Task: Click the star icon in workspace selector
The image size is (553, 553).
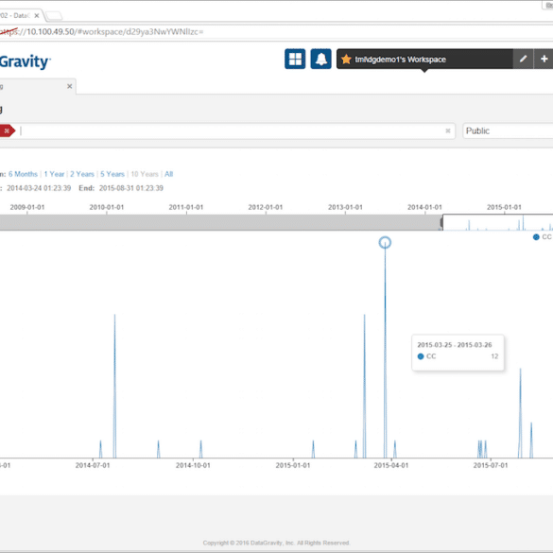Action: point(346,60)
